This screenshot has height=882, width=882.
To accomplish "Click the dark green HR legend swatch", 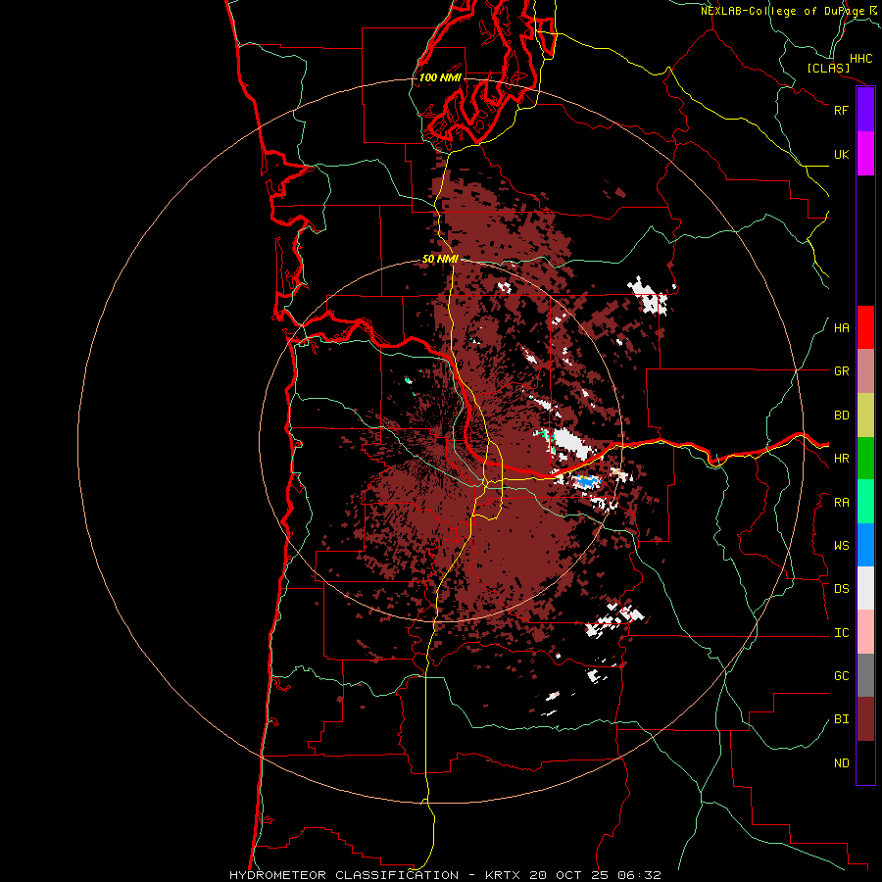I will tap(865, 458).
